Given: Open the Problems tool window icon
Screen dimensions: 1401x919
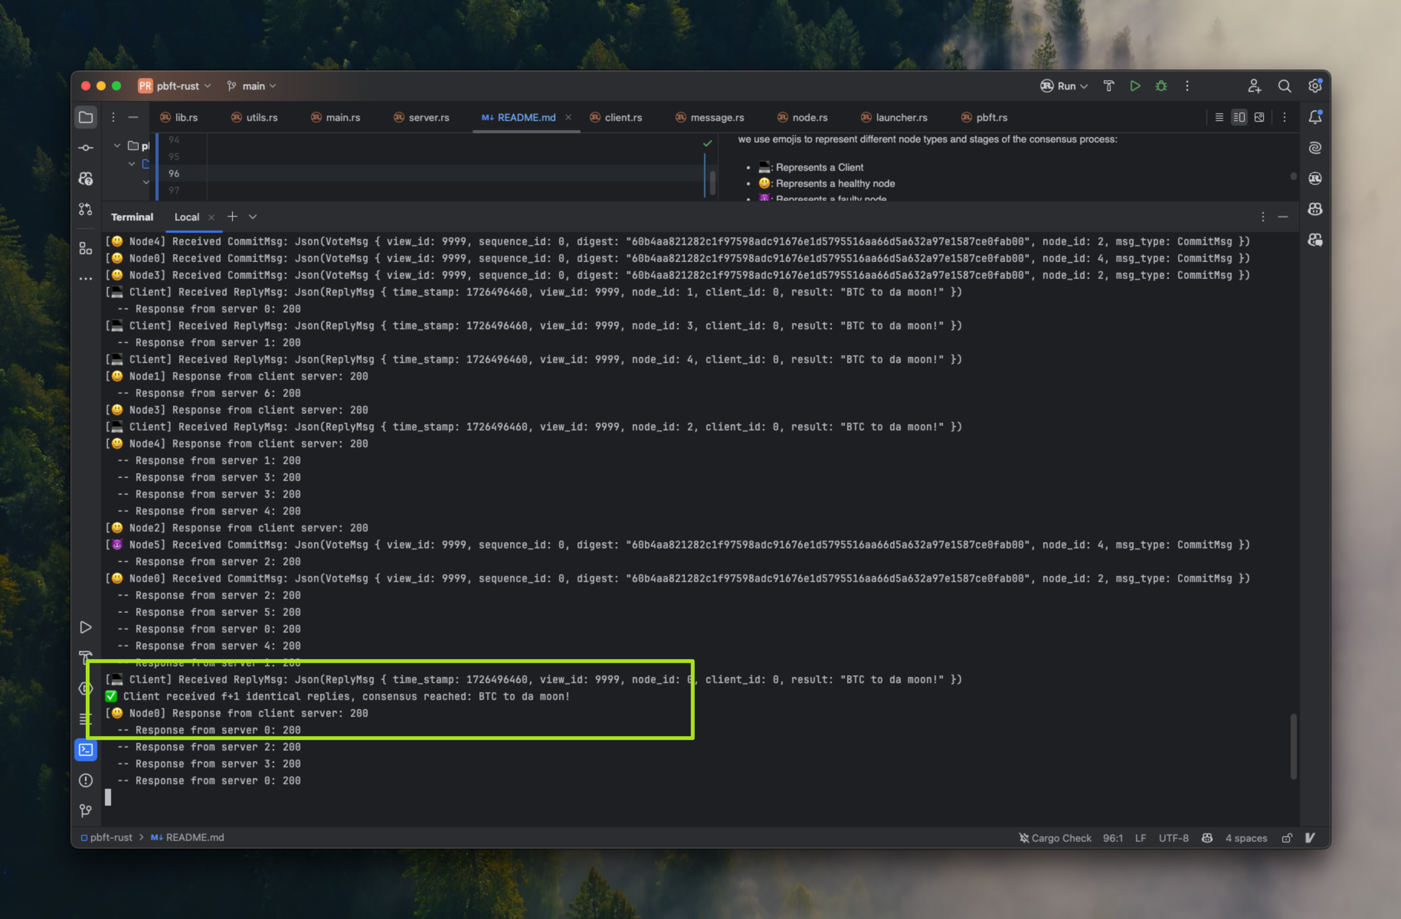Looking at the screenshot, I should coord(86,780).
